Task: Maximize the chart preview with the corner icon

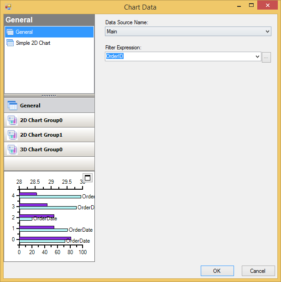Action: coord(88,178)
